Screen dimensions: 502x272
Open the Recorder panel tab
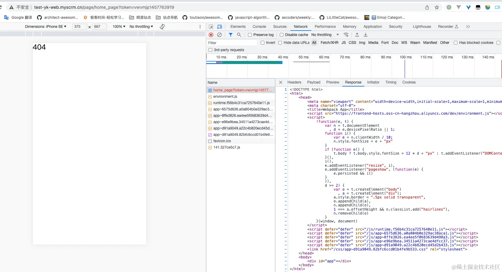448,27
